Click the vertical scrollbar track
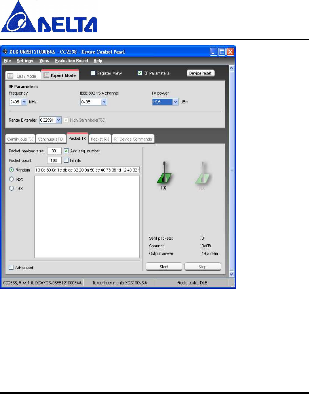The width and height of the screenshot is (309, 394). pos(231,171)
